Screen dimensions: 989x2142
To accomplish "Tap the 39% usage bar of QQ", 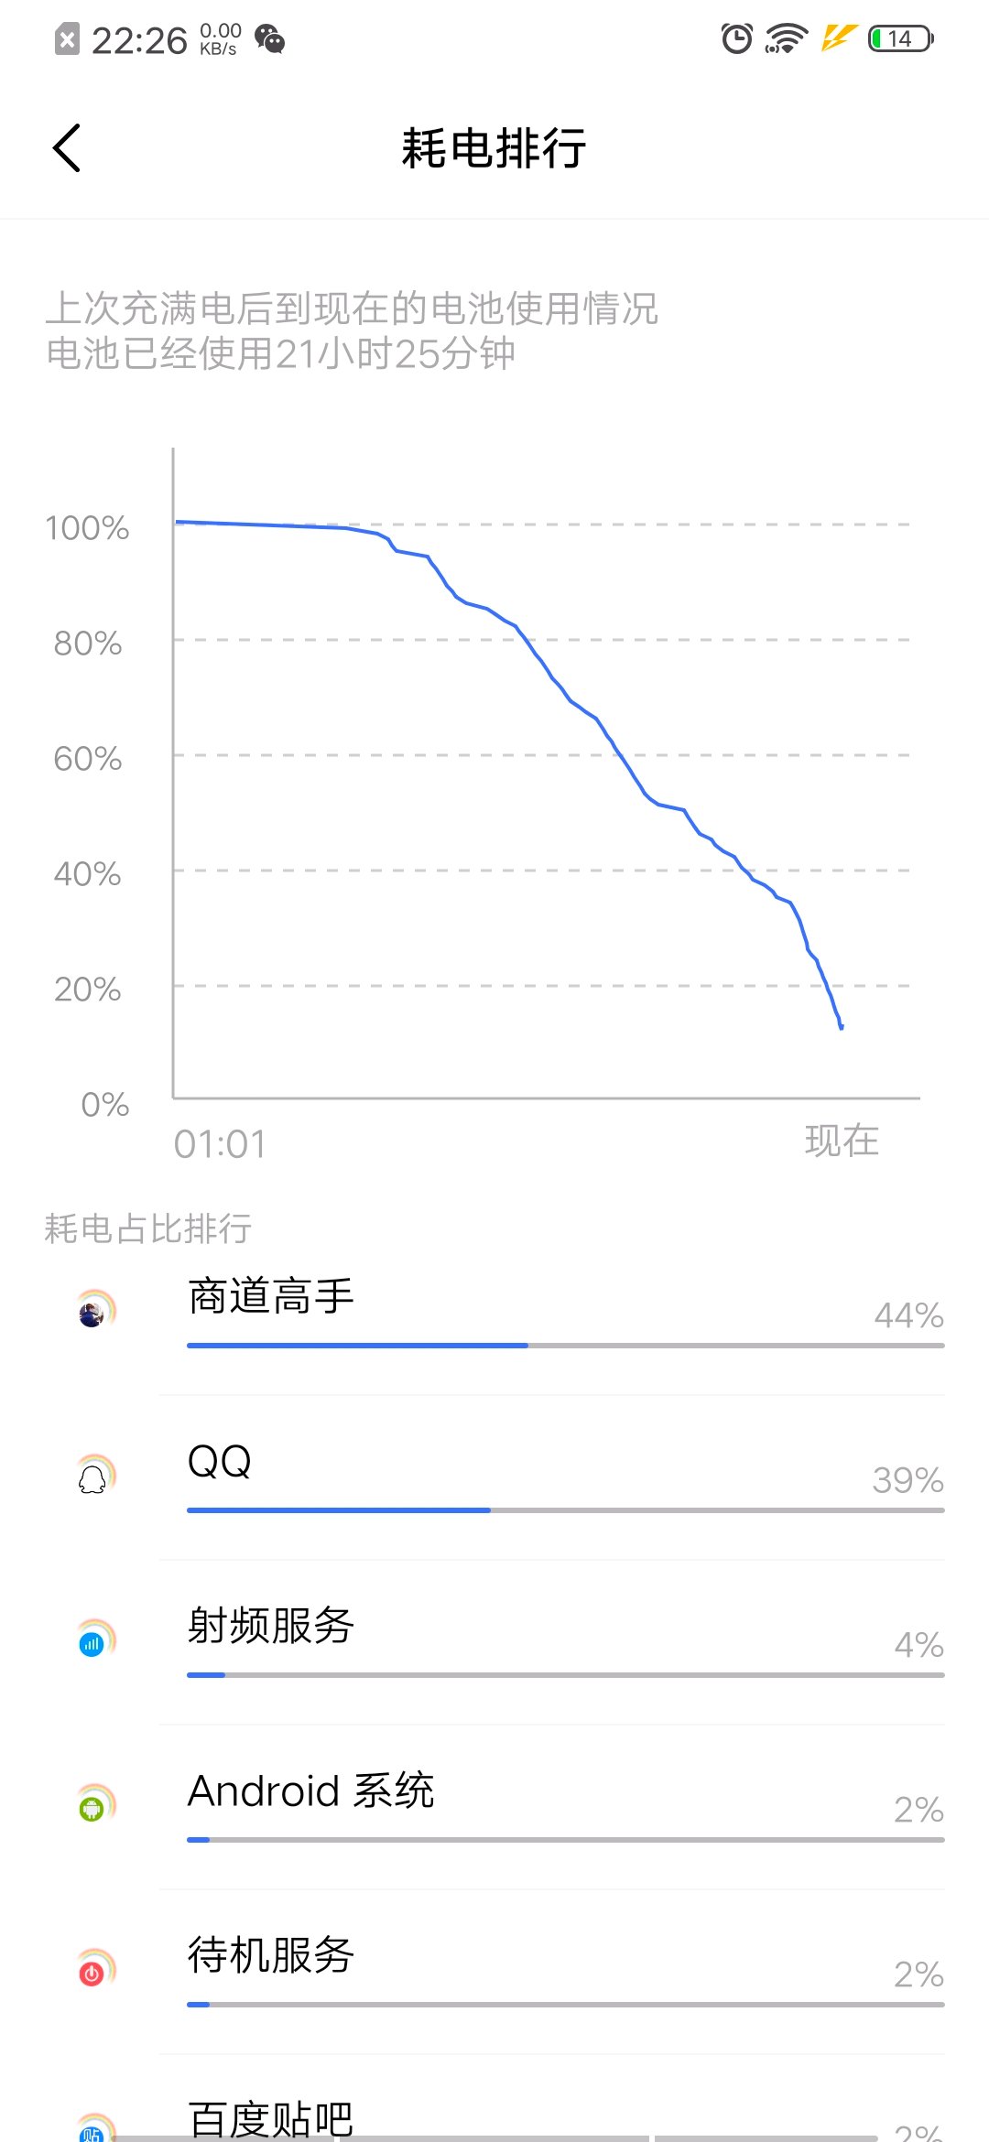I will 564,1510.
